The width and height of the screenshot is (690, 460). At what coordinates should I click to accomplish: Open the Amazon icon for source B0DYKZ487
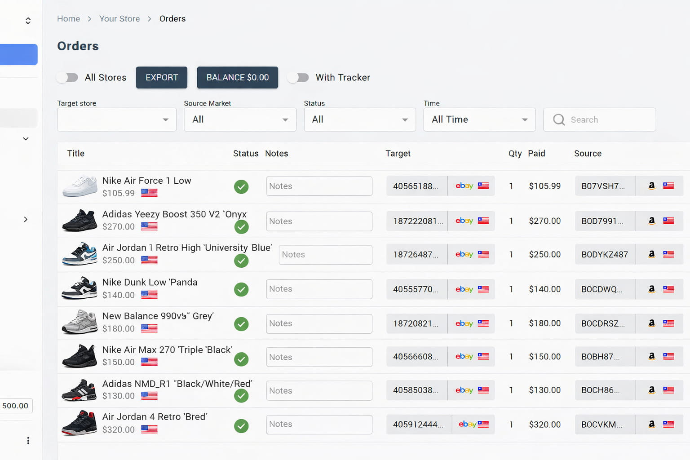point(651,254)
